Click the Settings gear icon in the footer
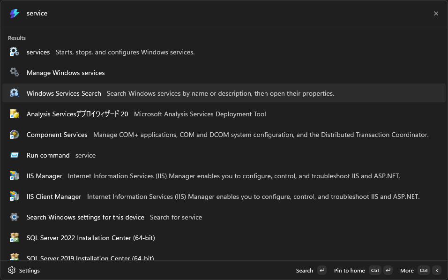The width and height of the screenshot is (448, 280). click(x=12, y=270)
